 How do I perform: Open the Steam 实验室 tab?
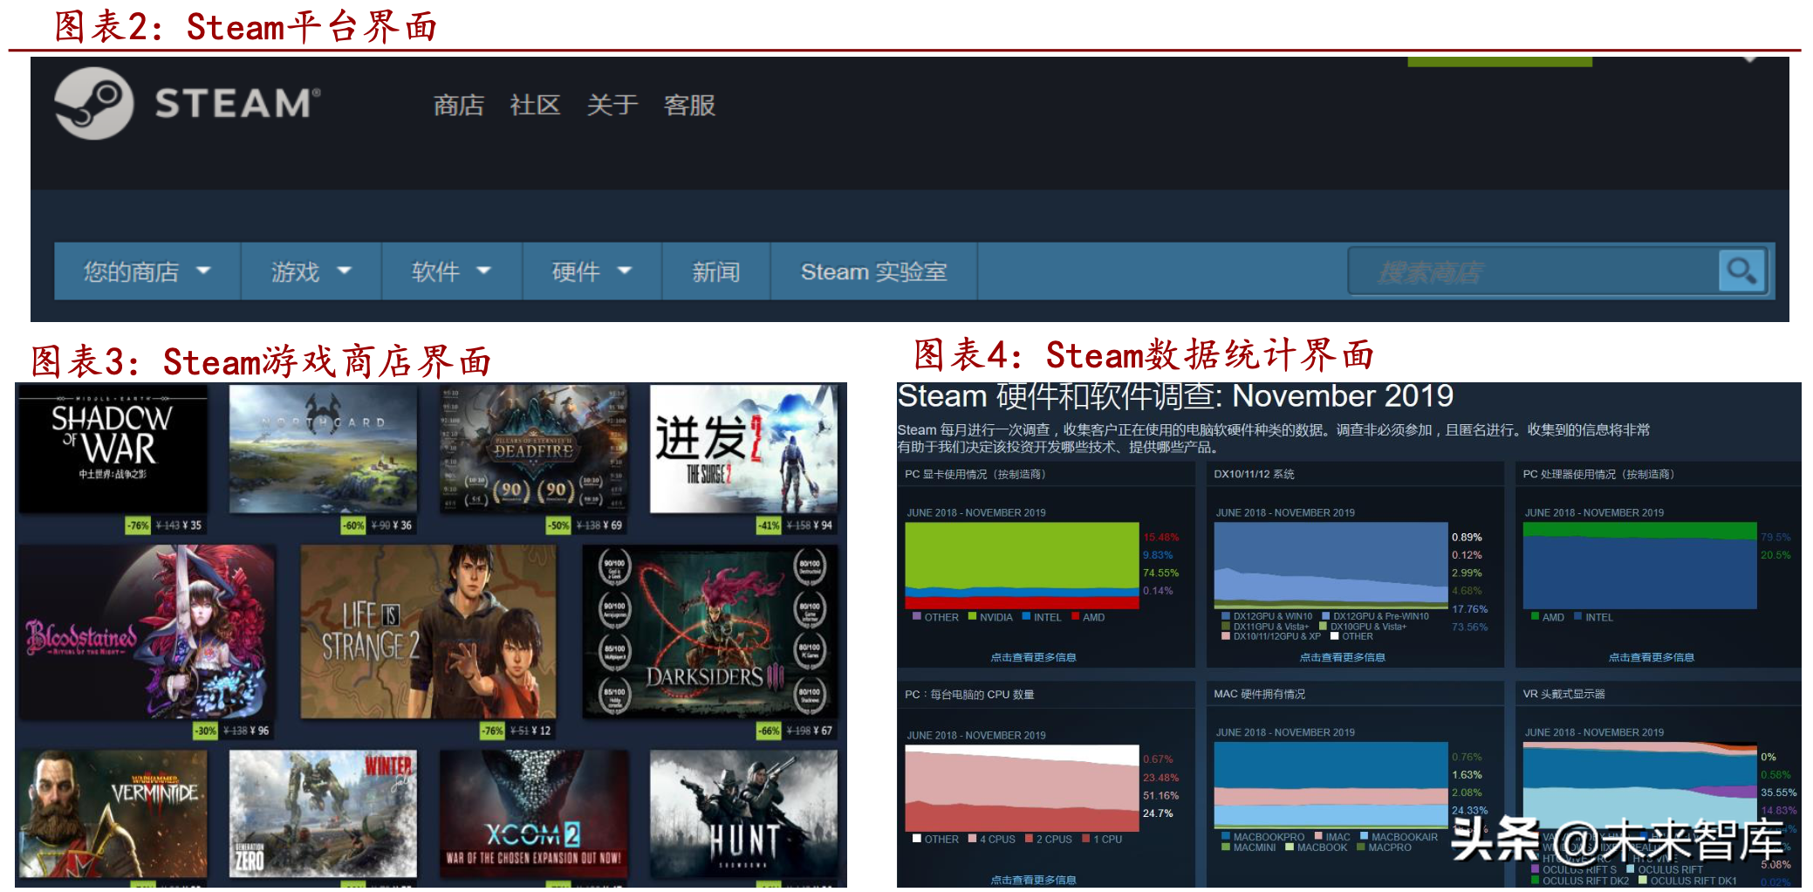point(872,271)
